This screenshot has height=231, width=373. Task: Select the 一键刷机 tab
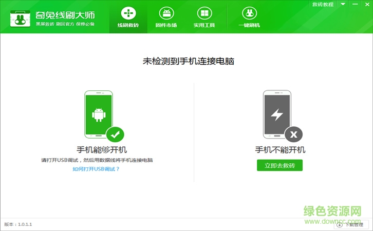pyautogui.click(x=249, y=17)
